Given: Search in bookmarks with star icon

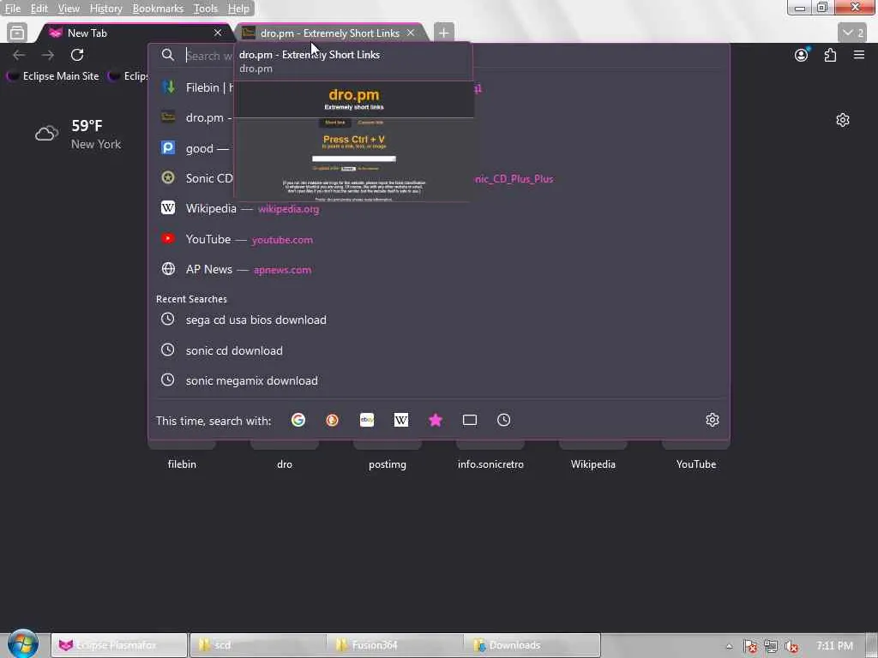Looking at the screenshot, I should tap(435, 420).
